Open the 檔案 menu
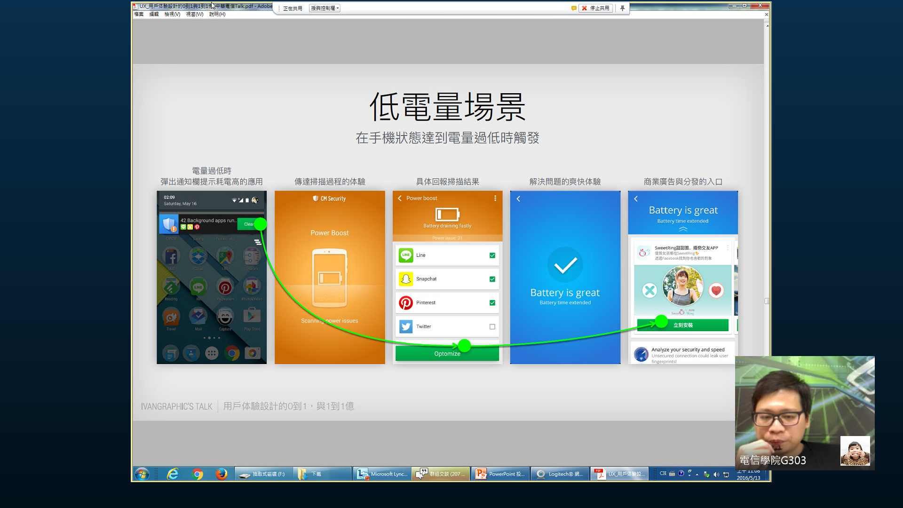Screen dimensions: 903x508 coord(139,14)
